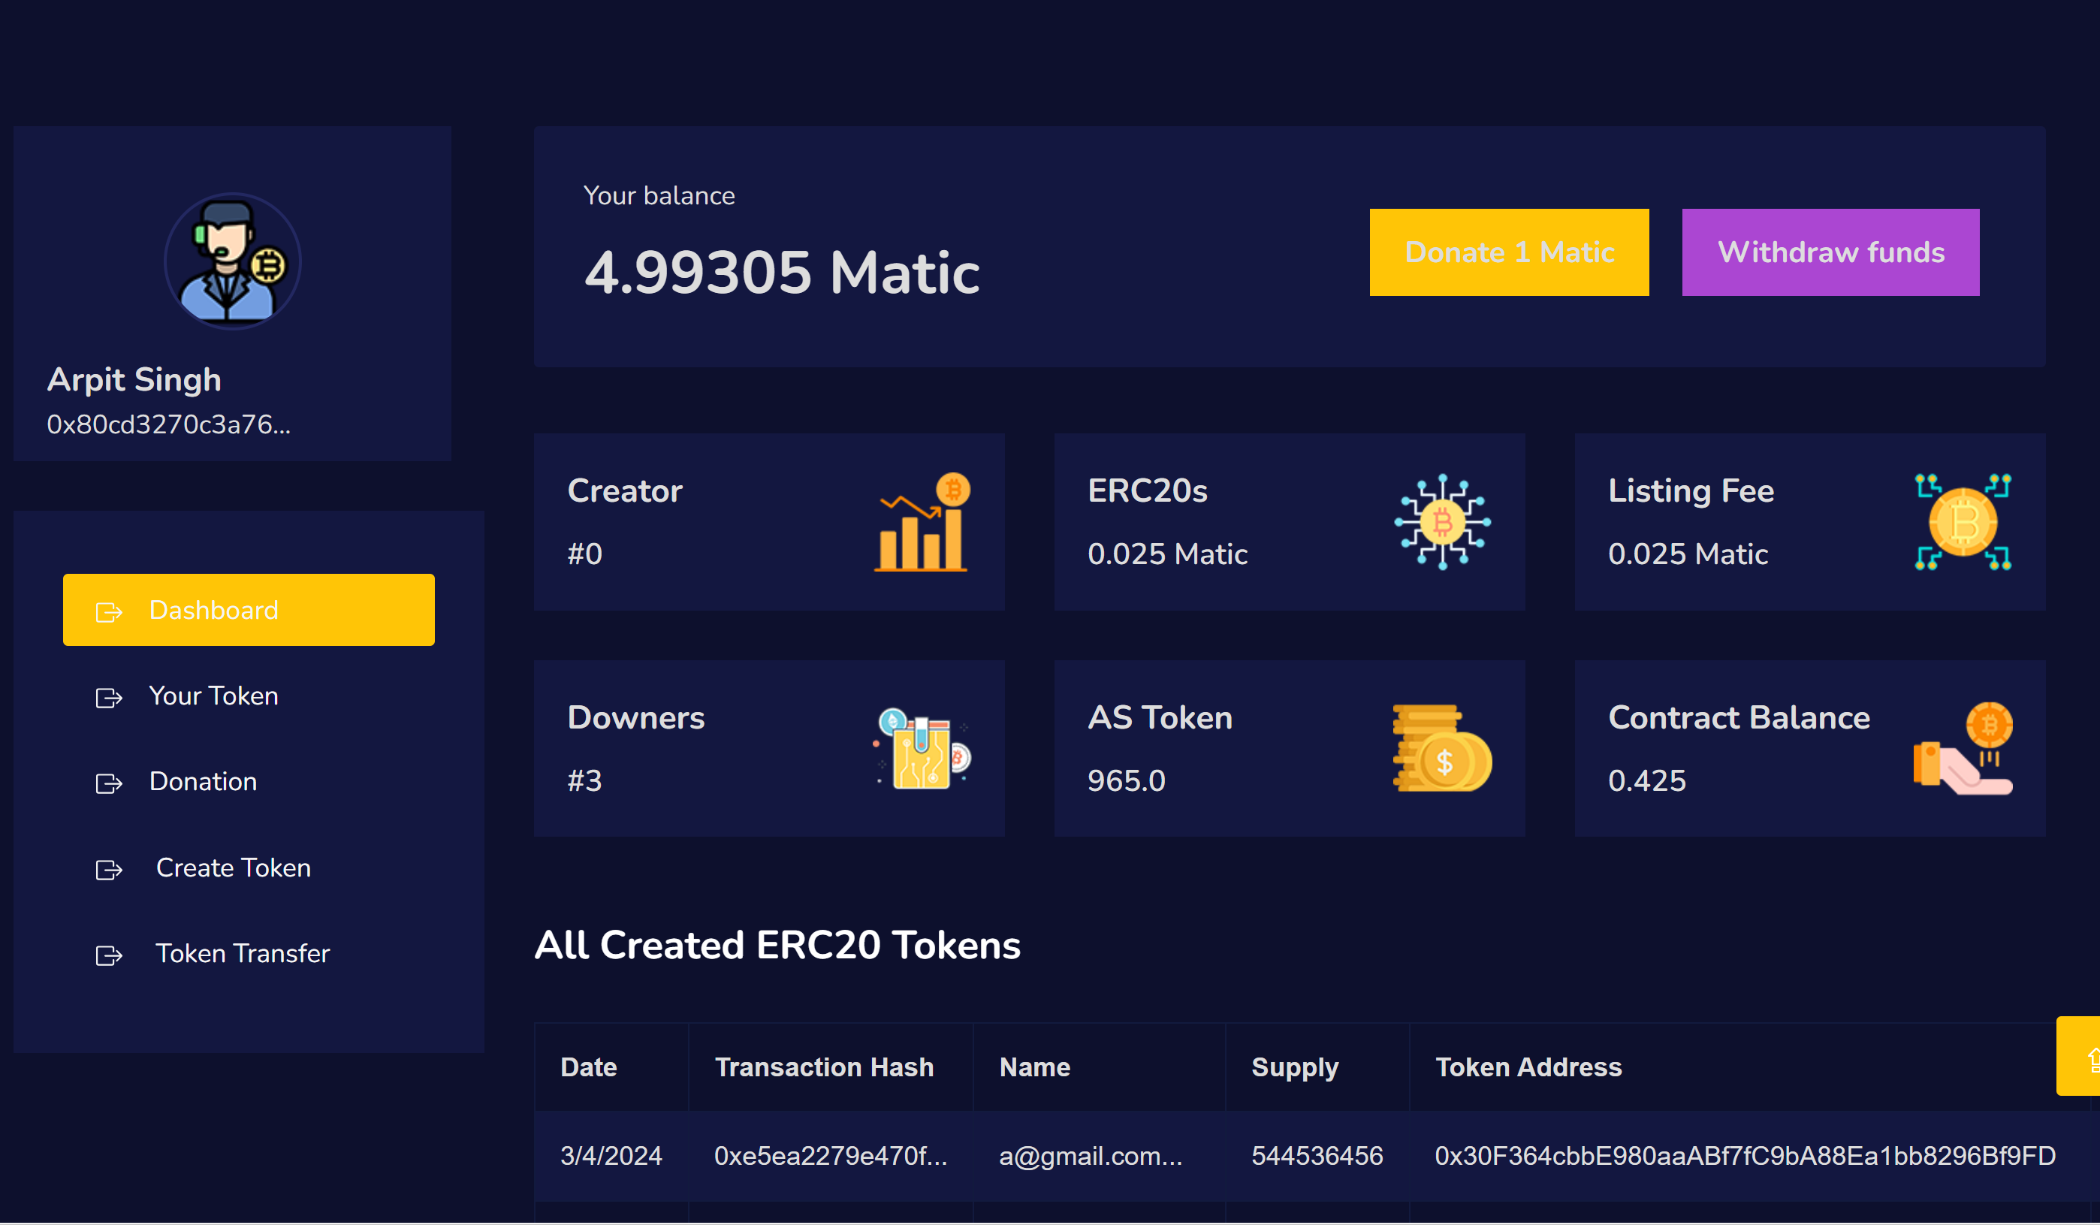Click the icon beside Your Token
This screenshot has width=2100, height=1225.
(109, 698)
